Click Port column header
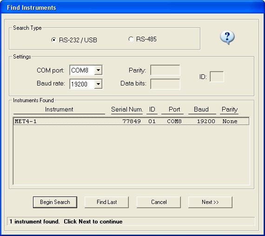 174,110
